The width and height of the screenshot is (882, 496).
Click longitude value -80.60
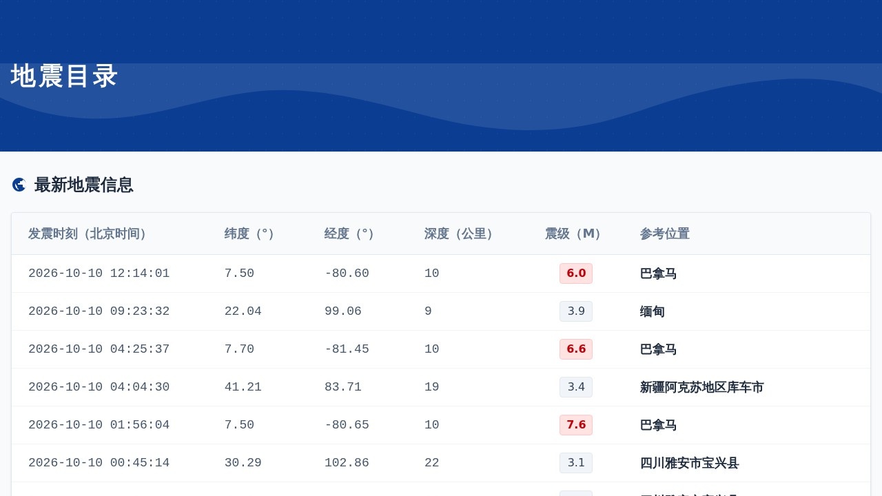tap(347, 273)
